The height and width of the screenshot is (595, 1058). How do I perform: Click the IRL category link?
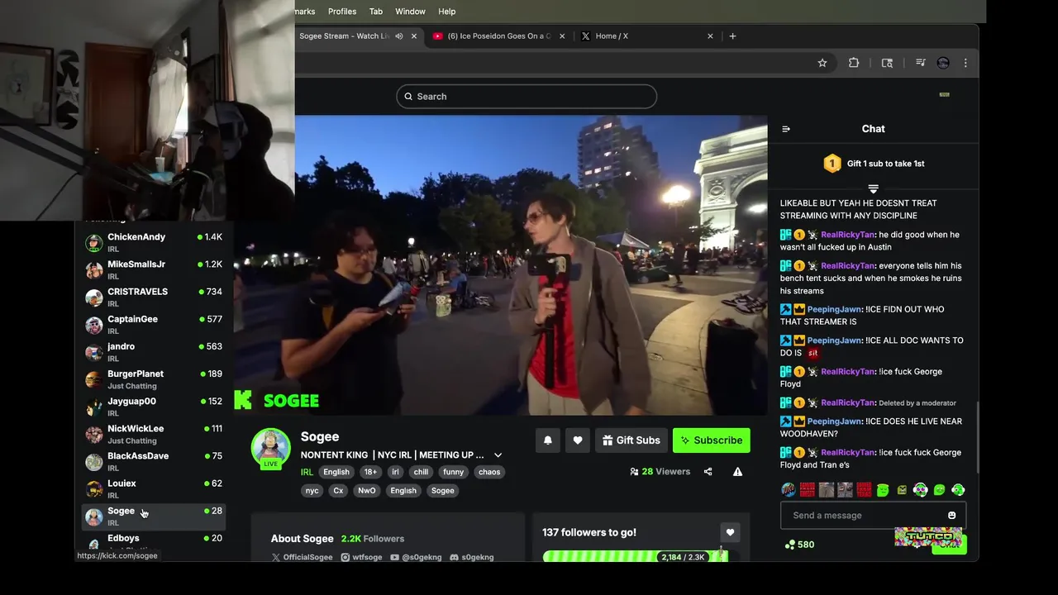307,472
